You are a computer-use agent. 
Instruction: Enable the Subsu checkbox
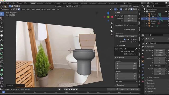[x=132, y=39]
